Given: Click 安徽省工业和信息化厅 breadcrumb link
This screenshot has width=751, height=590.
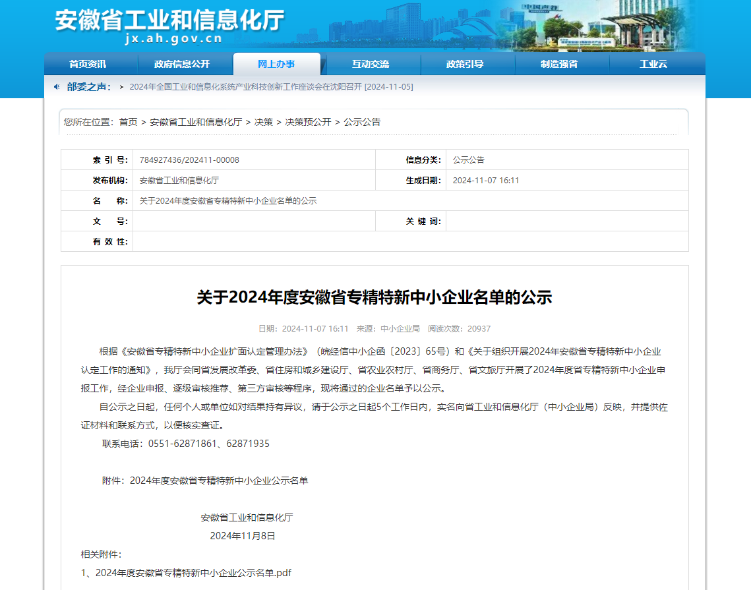Looking at the screenshot, I should click(196, 122).
